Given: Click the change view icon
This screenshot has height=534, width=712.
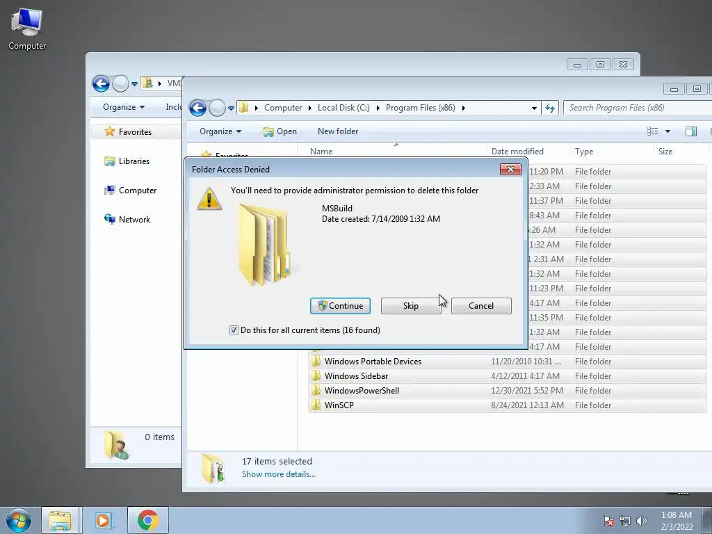Looking at the screenshot, I should click(652, 131).
